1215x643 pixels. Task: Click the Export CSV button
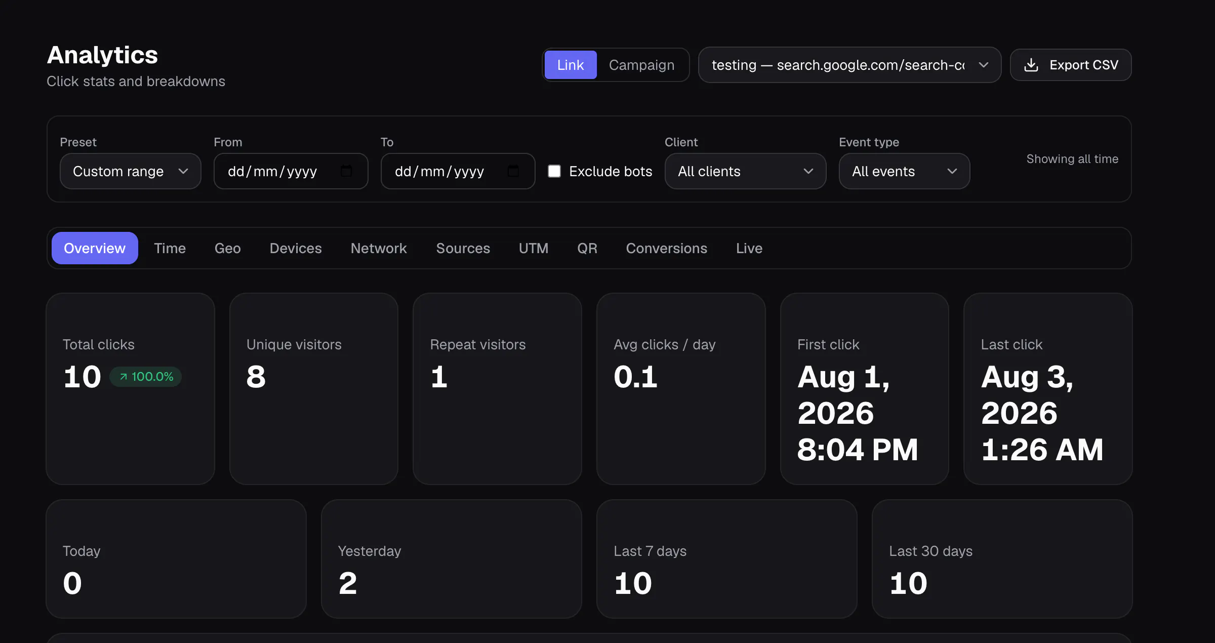click(1071, 65)
